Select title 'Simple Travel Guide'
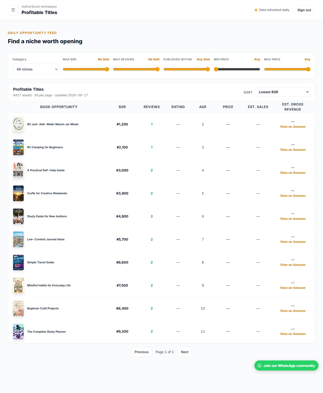The height and width of the screenshot is (393, 323). [41, 262]
